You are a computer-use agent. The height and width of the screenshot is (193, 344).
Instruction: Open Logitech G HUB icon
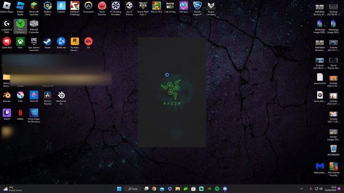(x=7, y=26)
